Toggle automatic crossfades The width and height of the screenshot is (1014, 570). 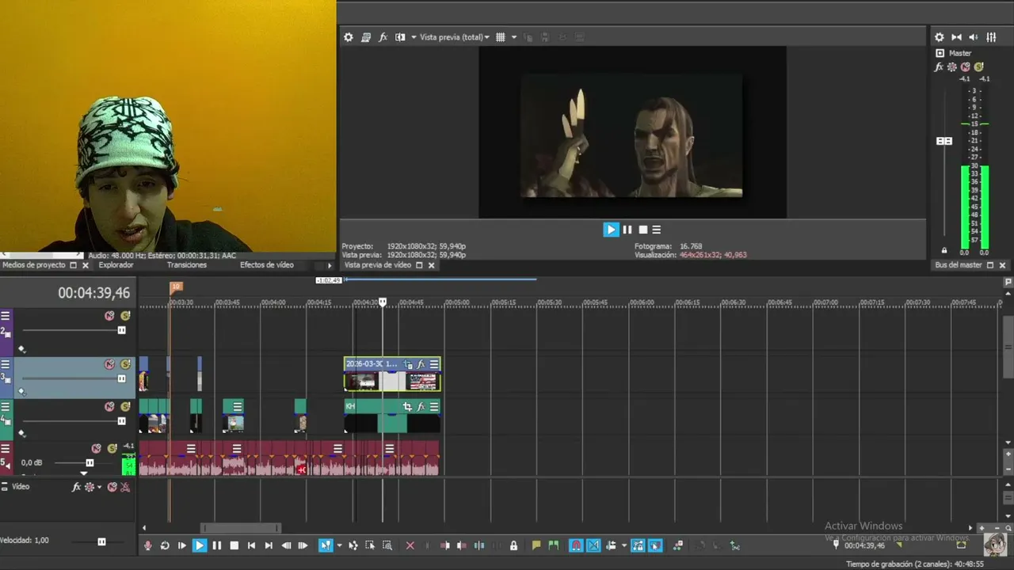pyautogui.click(x=593, y=545)
